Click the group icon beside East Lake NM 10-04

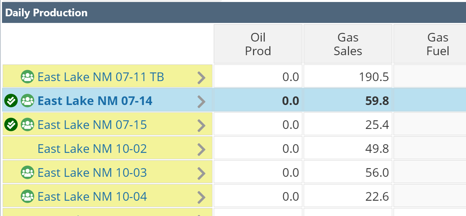pyautogui.click(x=27, y=196)
